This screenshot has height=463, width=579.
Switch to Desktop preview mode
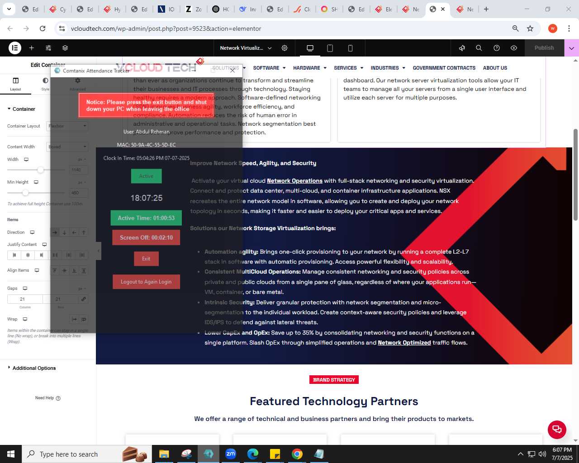(310, 48)
